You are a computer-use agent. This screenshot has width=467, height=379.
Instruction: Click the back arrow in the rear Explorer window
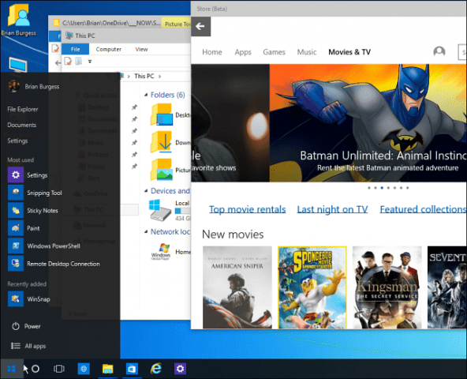point(58,63)
